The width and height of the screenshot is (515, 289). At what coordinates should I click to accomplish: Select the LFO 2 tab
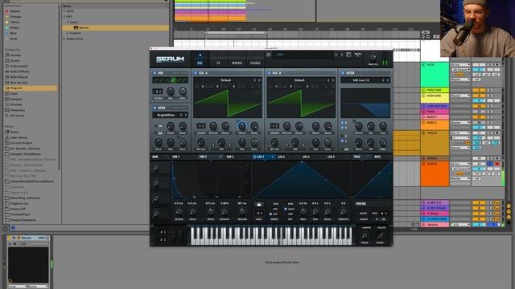(281, 157)
